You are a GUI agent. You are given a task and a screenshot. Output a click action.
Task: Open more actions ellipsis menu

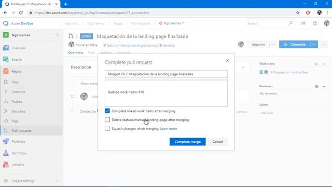pos(324,44)
